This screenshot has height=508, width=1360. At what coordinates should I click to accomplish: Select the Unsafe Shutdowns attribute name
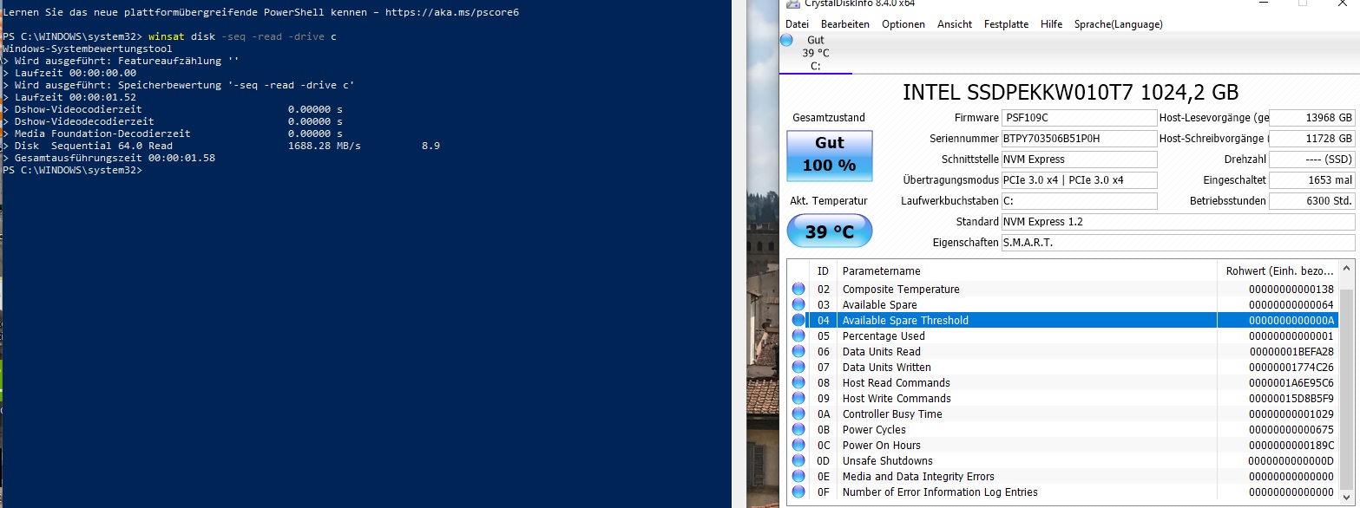click(888, 461)
